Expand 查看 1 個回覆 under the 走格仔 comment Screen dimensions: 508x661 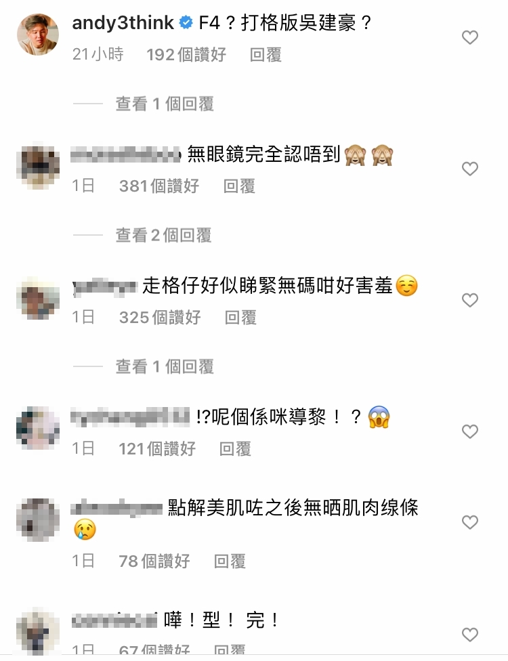click(x=165, y=367)
